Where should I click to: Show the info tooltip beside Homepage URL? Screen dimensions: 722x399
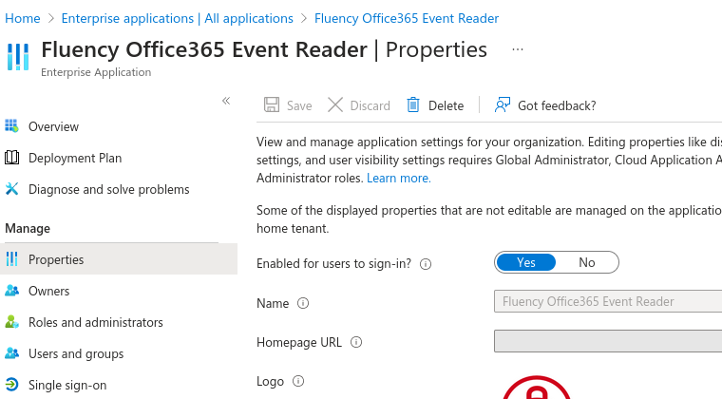[x=356, y=342]
